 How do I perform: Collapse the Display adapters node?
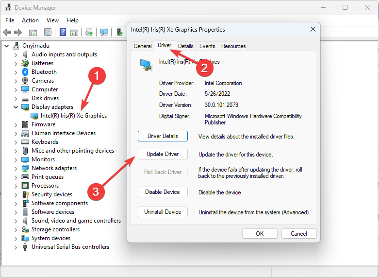[x=16, y=107]
